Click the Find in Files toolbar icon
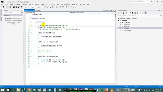The height and width of the screenshot is (92, 163). (x=45, y=7)
